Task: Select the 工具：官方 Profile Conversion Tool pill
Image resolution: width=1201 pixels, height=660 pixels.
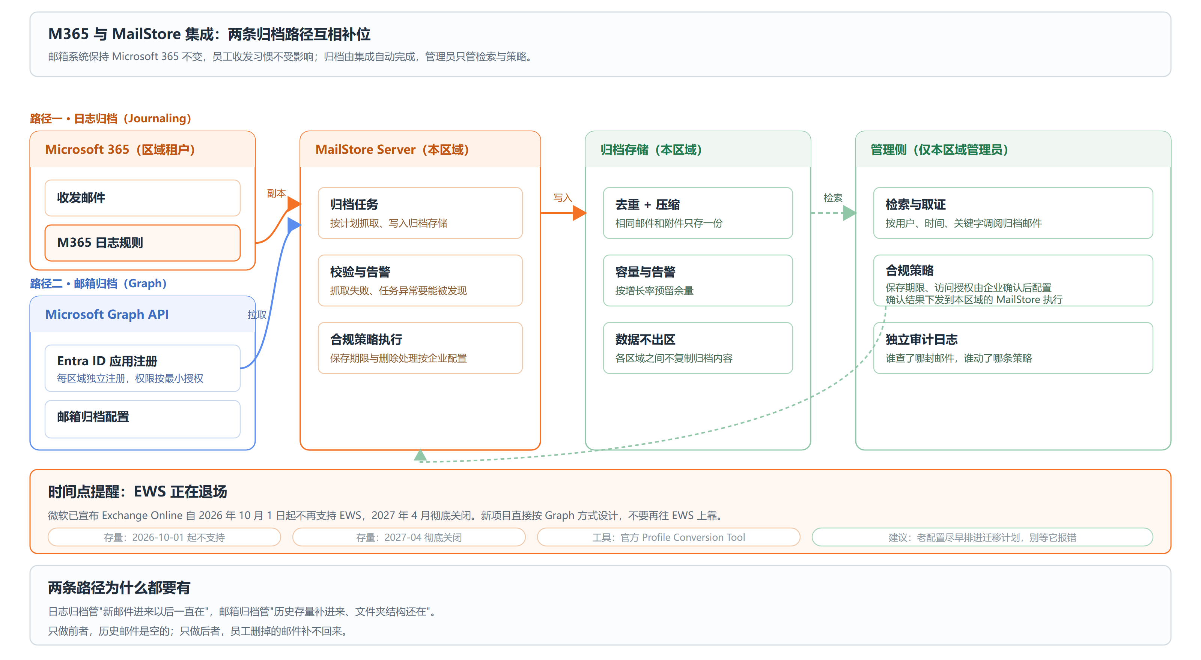Action: 668,537
